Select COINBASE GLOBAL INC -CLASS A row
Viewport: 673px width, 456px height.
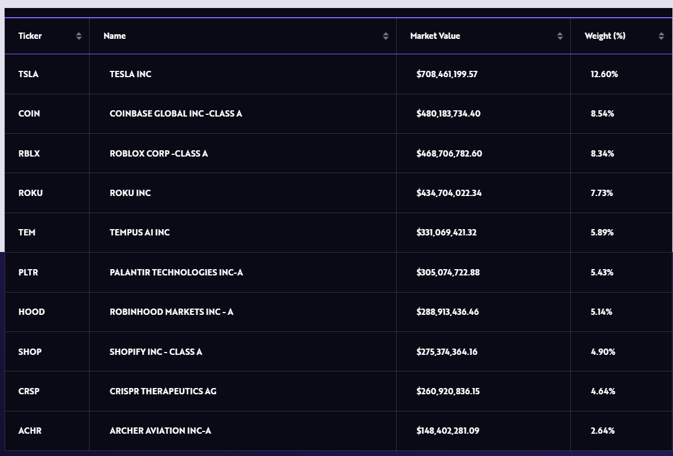[x=176, y=114]
